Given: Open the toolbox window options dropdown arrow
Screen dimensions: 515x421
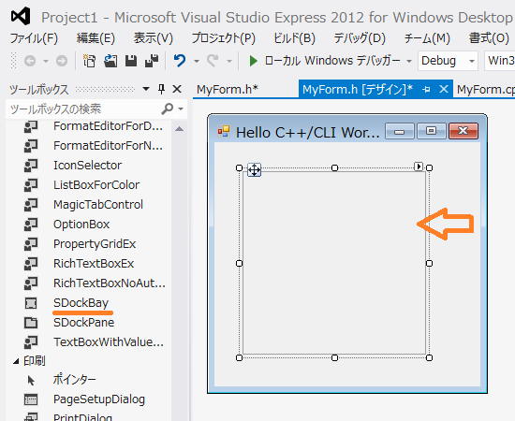Looking at the screenshot, I should click(146, 89).
